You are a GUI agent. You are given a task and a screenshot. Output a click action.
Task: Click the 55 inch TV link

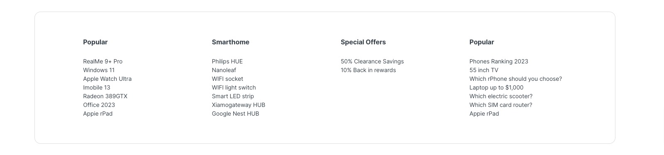484,70
